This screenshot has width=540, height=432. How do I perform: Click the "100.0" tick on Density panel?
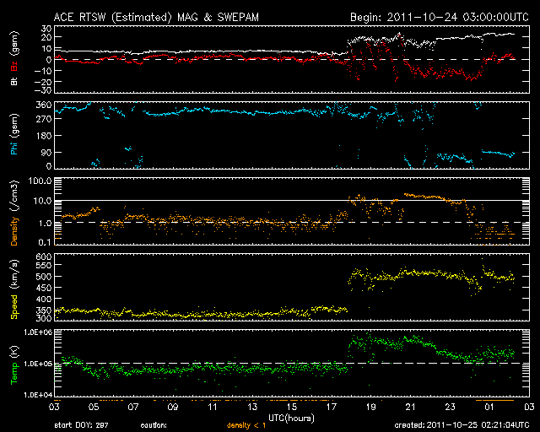tap(40, 181)
